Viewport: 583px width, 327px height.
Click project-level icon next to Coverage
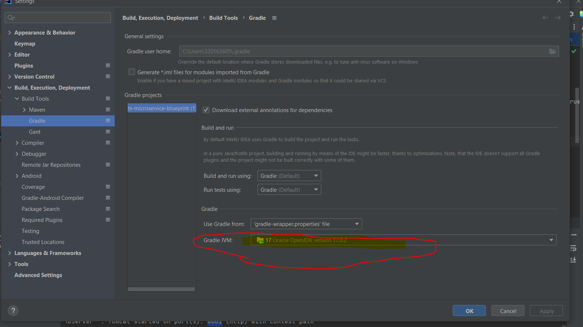[108, 187]
